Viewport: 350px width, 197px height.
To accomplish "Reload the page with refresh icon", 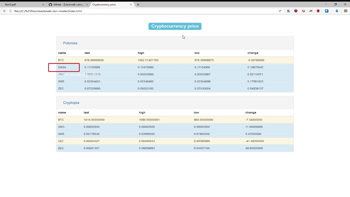I will click(x=280, y=11).
